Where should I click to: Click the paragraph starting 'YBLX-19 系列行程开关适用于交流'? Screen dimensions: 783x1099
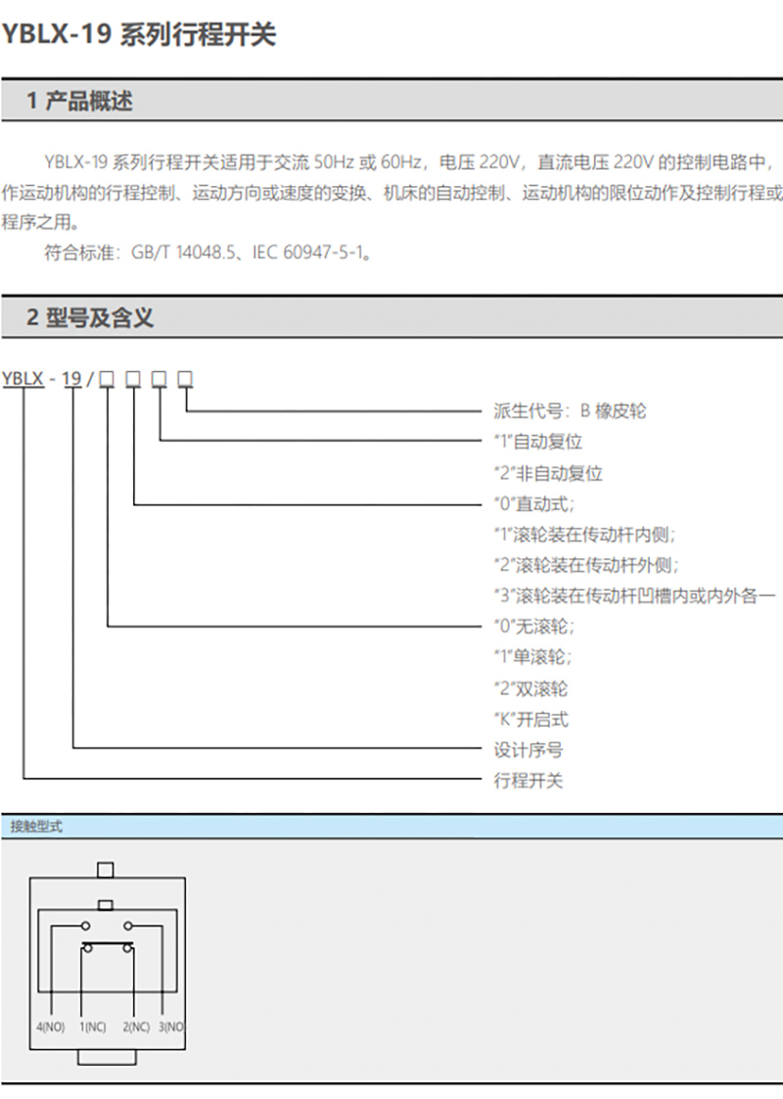(391, 193)
